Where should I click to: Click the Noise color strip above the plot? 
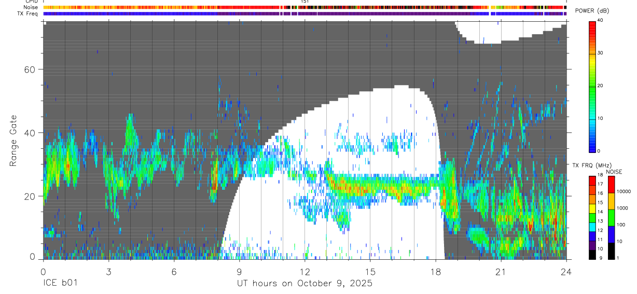coord(304,7)
